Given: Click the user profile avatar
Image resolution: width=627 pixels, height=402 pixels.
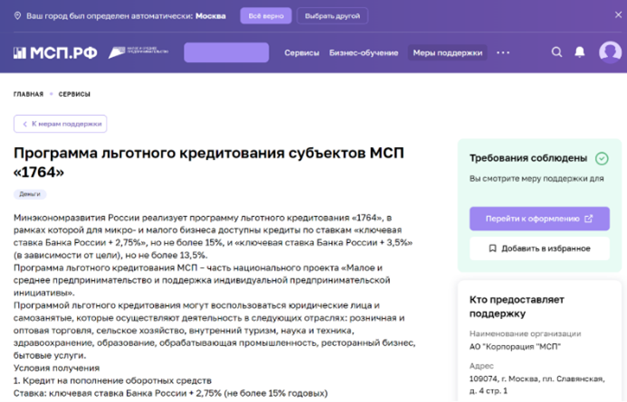Looking at the screenshot, I should 610,52.
